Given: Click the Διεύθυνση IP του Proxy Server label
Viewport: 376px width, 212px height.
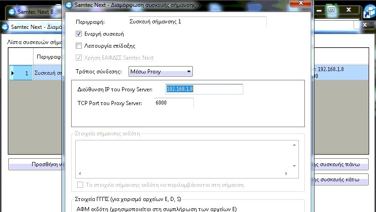Looking at the screenshot, I should point(115,89).
